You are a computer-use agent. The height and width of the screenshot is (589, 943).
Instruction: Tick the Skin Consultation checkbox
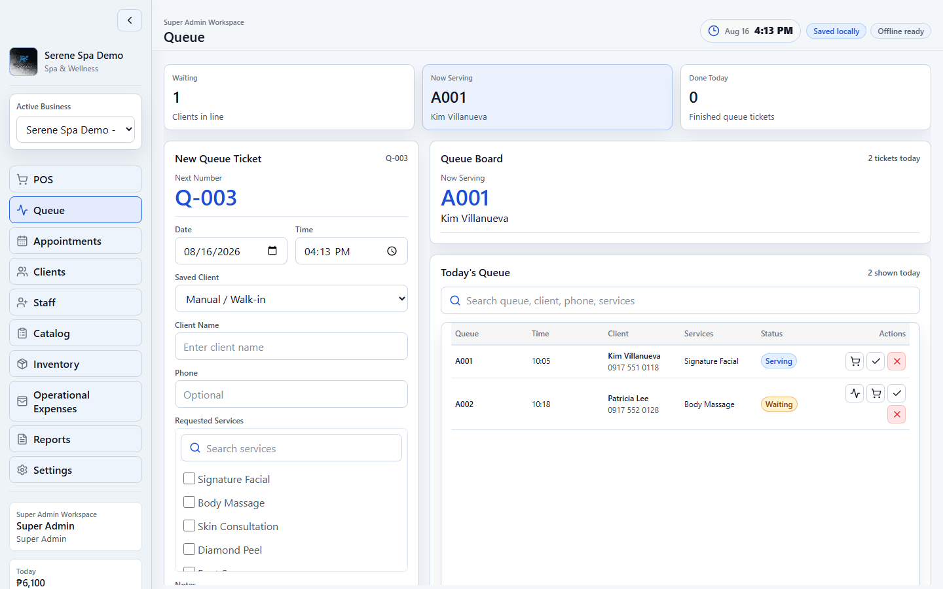pos(189,526)
